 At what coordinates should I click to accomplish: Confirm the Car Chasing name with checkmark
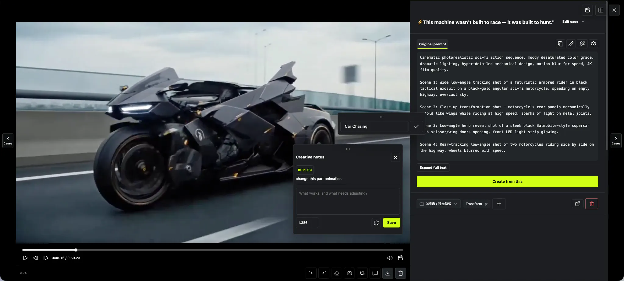tap(416, 126)
